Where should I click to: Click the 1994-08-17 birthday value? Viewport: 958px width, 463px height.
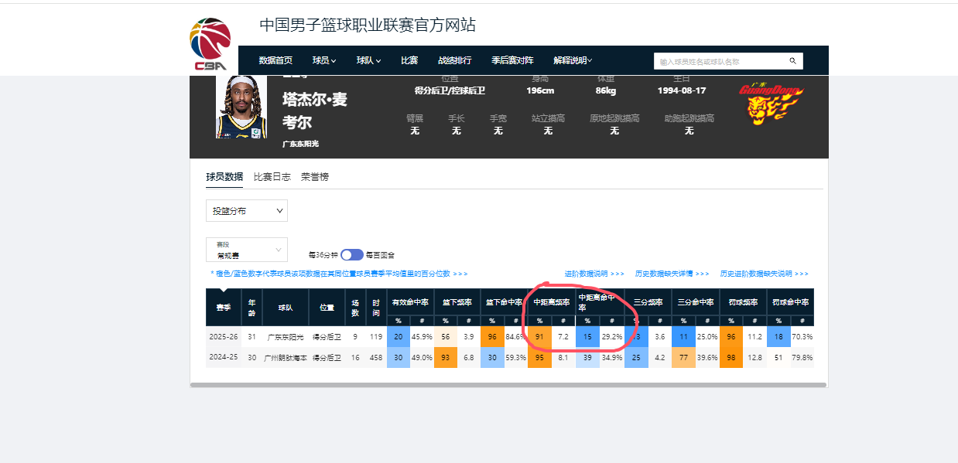click(x=682, y=90)
